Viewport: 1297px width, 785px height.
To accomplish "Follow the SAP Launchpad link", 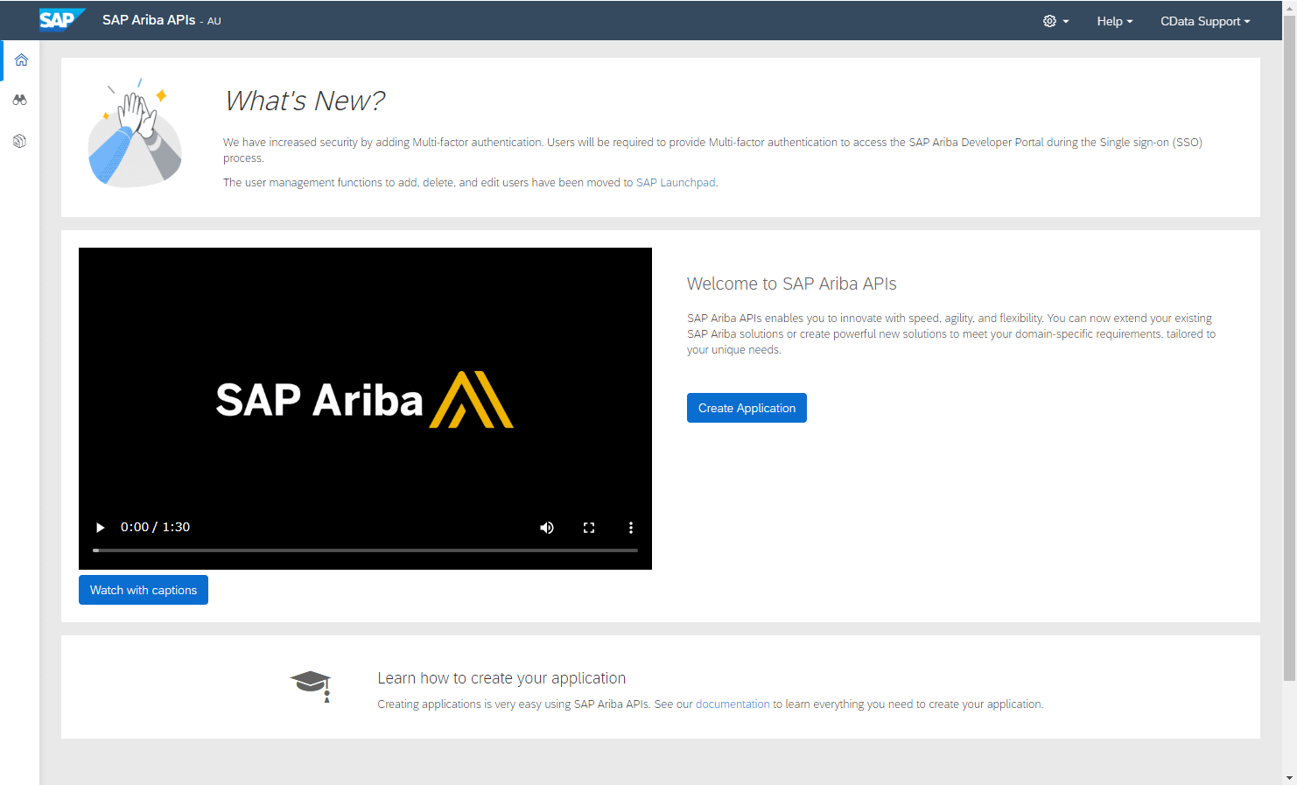I will tap(676, 183).
